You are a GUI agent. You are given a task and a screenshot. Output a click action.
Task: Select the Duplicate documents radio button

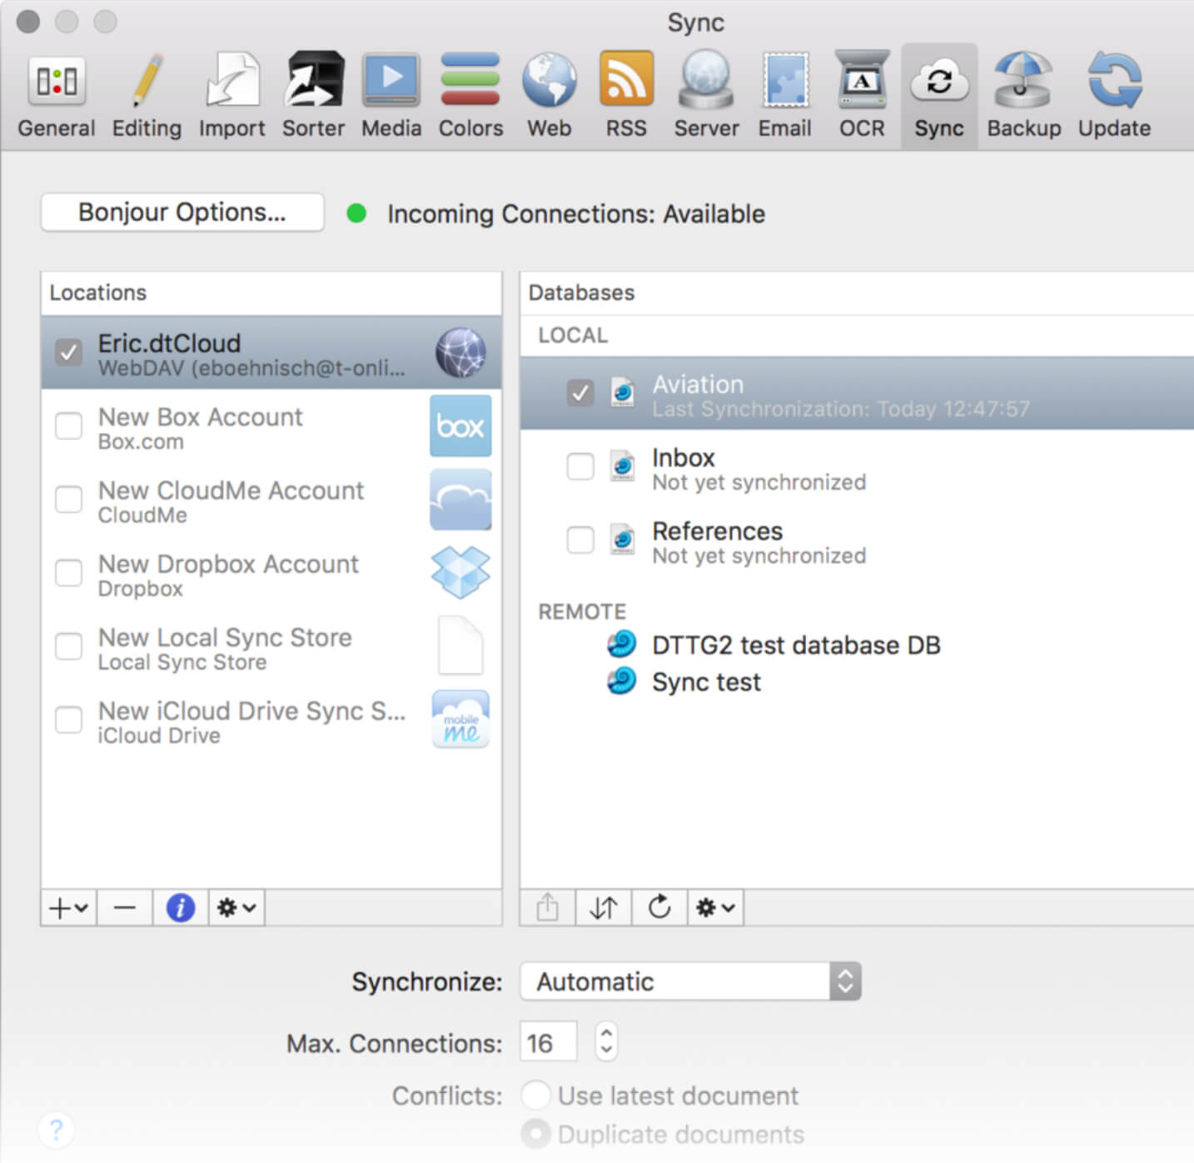pyautogui.click(x=536, y=1134)
